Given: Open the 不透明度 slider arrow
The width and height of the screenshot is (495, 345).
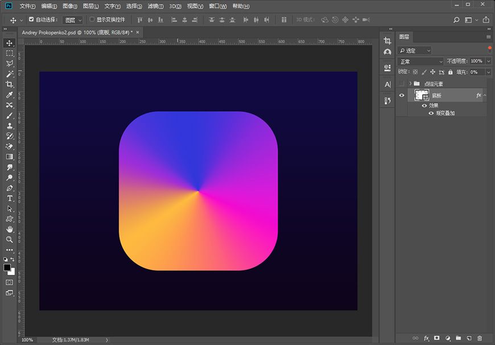Looking at the screenshot, I should point(489,61).
